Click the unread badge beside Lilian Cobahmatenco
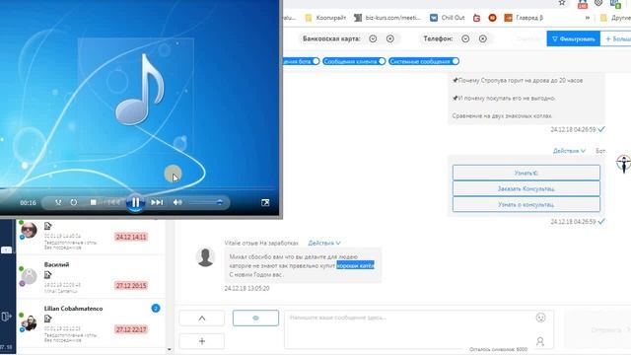This screenshot has width=631, height=355. 156,309
